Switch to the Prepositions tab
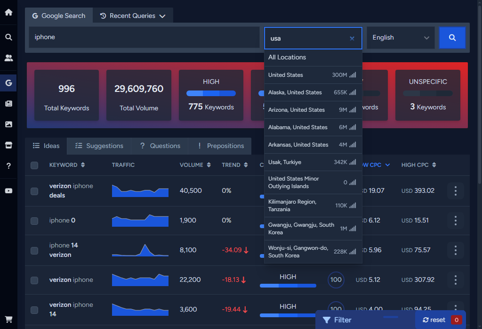Viewport: 482px width, 329px height. (220, 146)
